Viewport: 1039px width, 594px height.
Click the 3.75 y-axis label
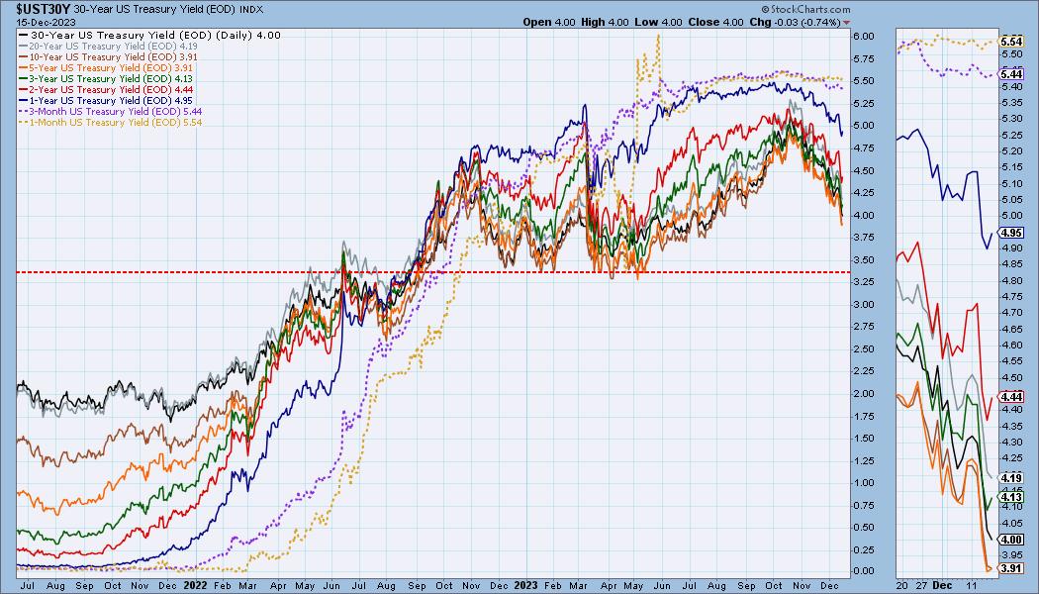click(x=864, y=238)
